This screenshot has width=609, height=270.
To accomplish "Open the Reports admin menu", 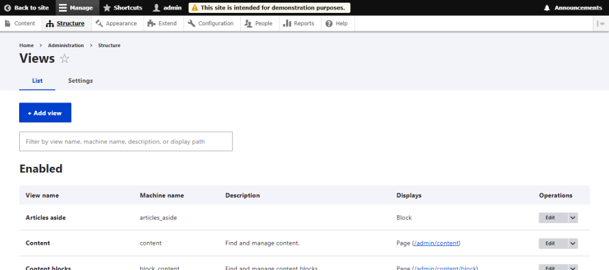I will 300,23.
